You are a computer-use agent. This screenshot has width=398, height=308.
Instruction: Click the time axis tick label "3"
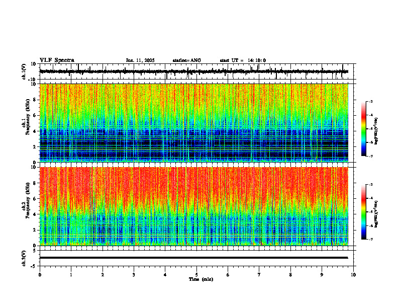134,275
